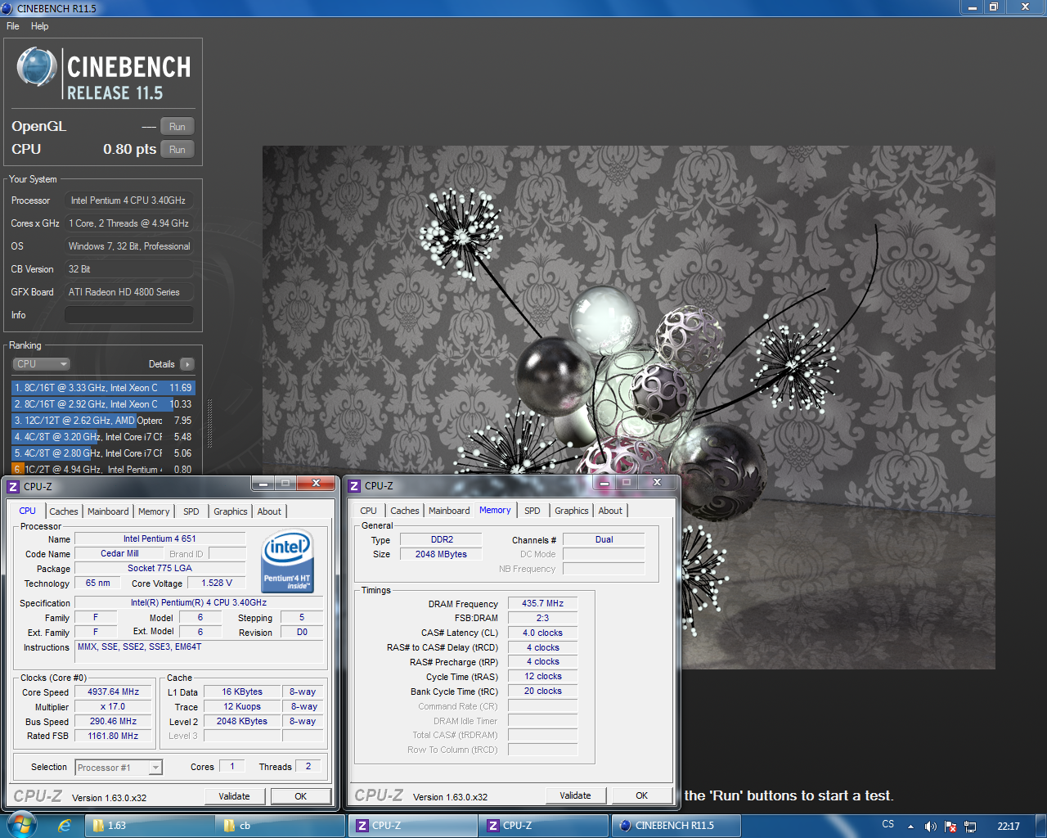1047x838 pixels.
Task: Click the Memory Type DDR2 value
Action: (x=442, y=539)
